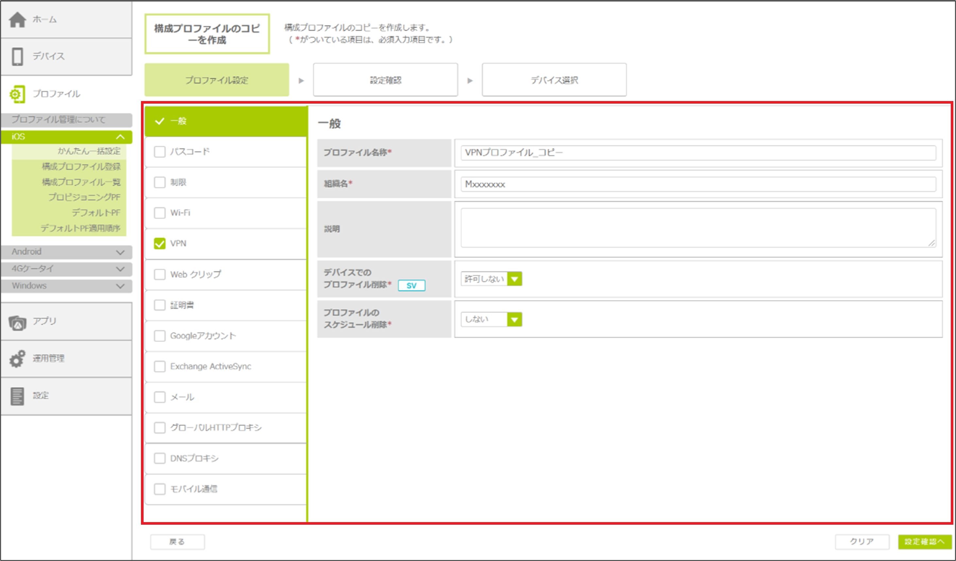956x561 pixels.
Task: Click the SV badge icon
Action: point(411,285)
